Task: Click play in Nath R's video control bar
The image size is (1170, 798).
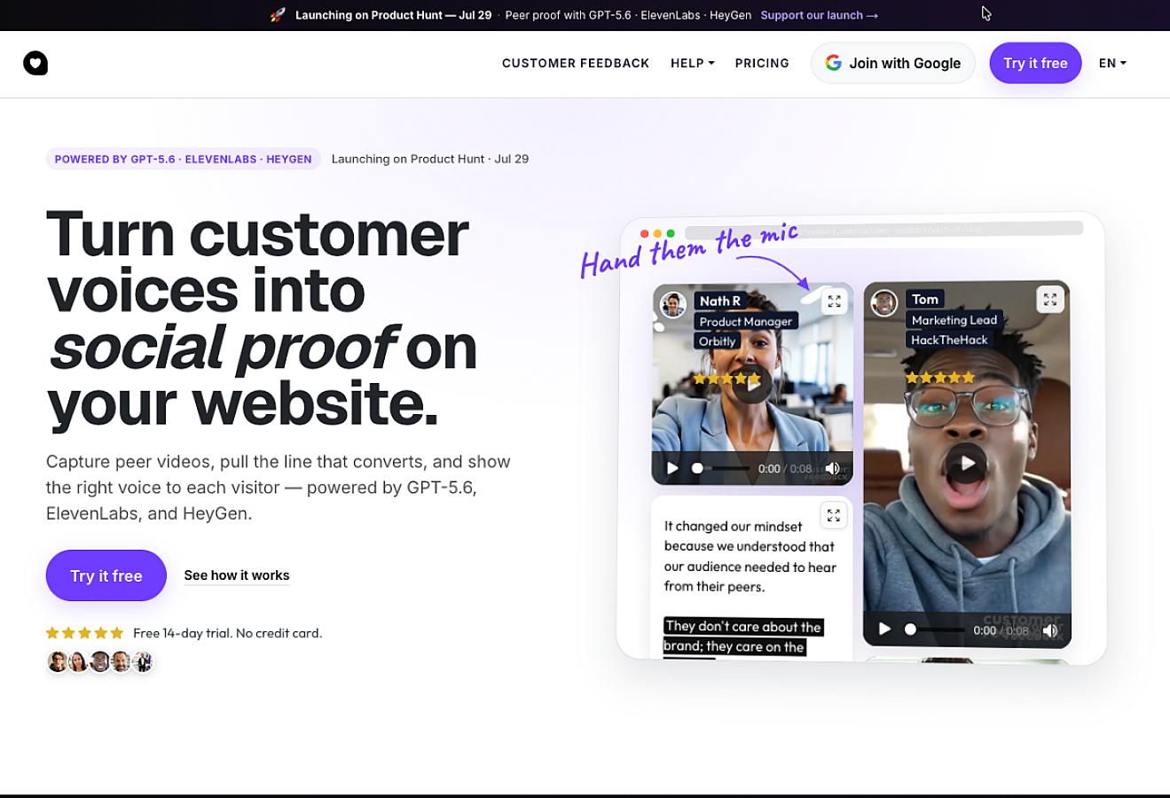Action: [x=672, y=468]
